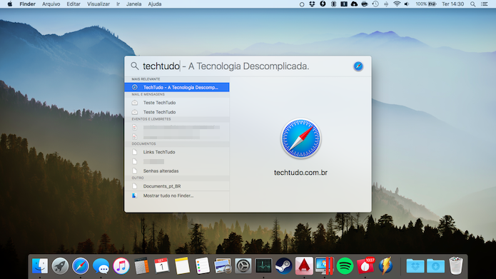Screen dimensions: 496x279
Task: Click the volume speaker menu bar icon
Action: coord(407,4)
